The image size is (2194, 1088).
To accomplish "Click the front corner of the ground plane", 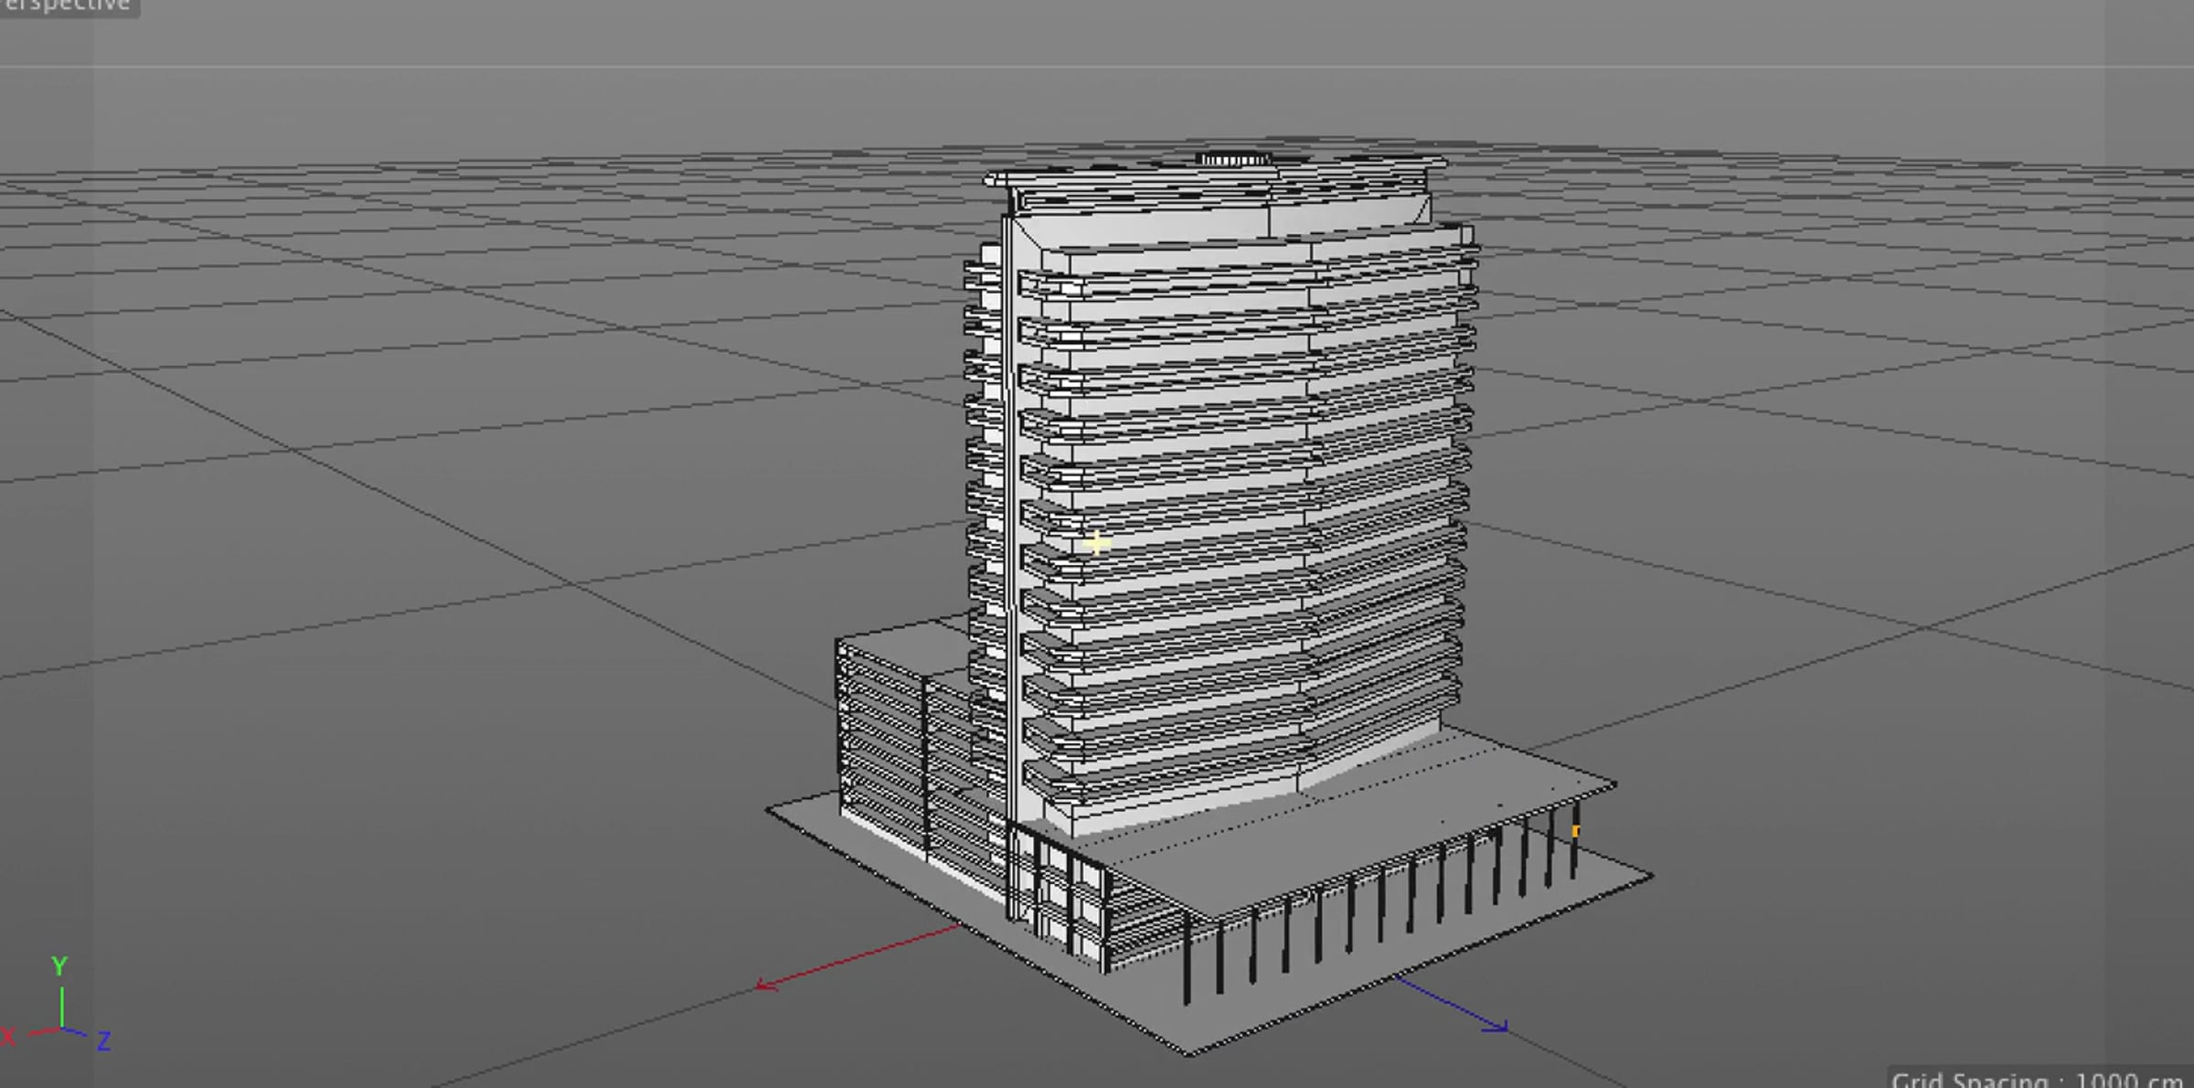I will pyautogui.click(x=1190, y=1051).
